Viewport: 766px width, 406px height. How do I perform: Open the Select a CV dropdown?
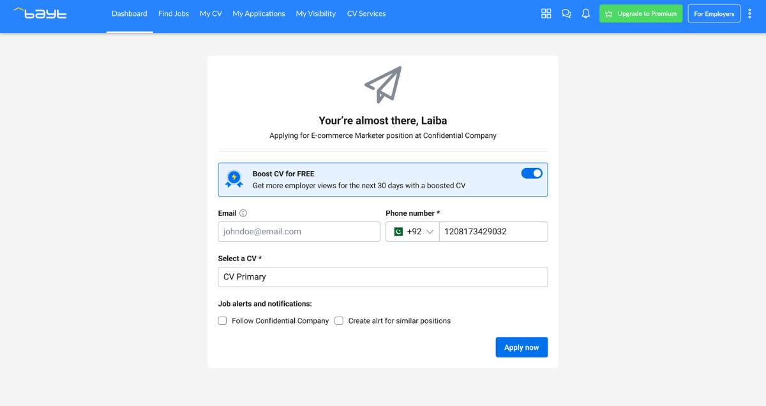coord(383,277)
